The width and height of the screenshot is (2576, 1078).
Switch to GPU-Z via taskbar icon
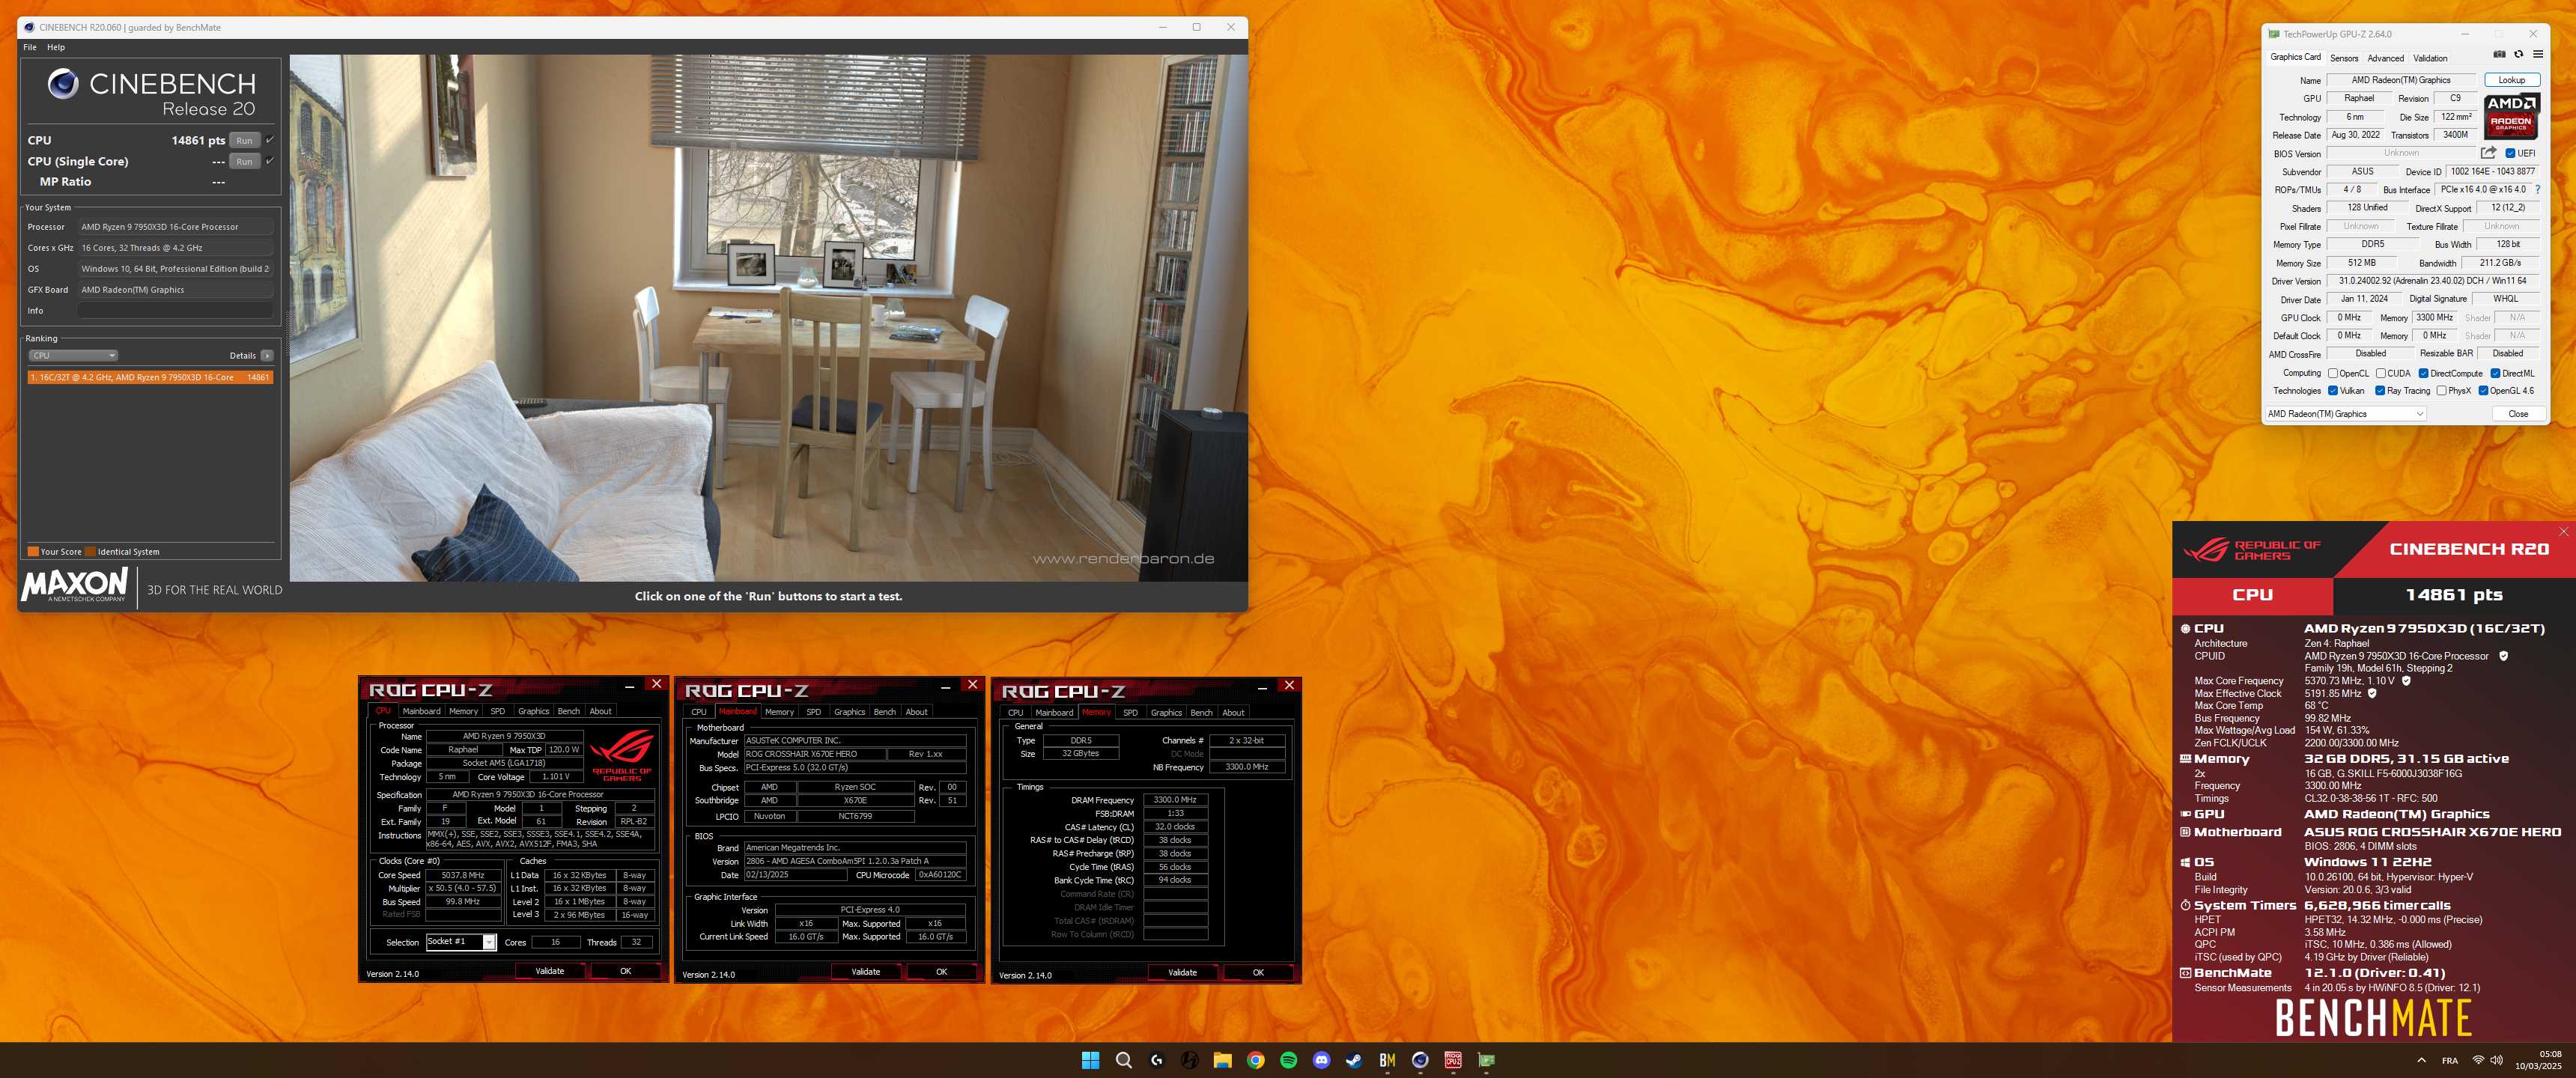point(1486,1060)
